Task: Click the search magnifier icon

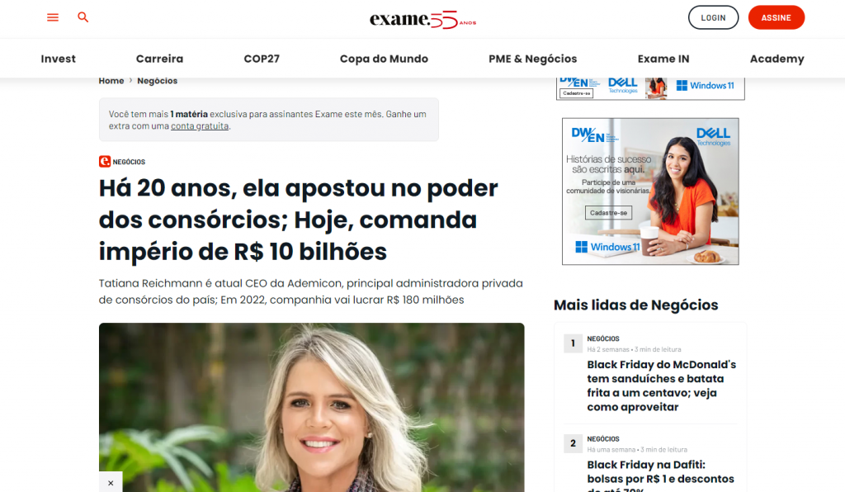Action: 83,17
